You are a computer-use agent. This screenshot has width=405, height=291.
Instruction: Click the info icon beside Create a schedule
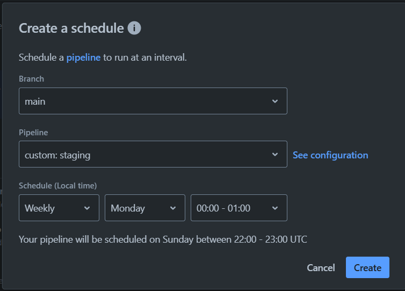click(x=134, y=28)
